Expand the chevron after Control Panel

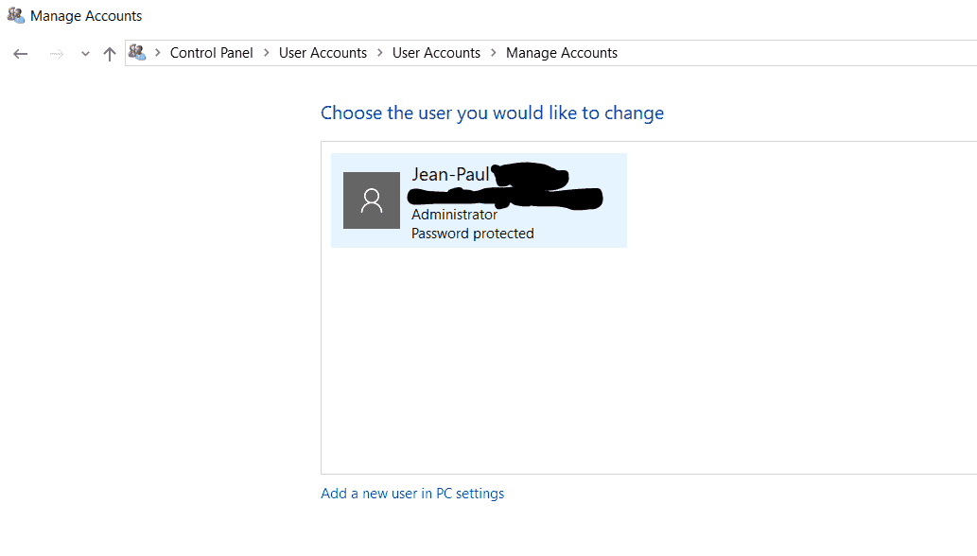(266, 53)
